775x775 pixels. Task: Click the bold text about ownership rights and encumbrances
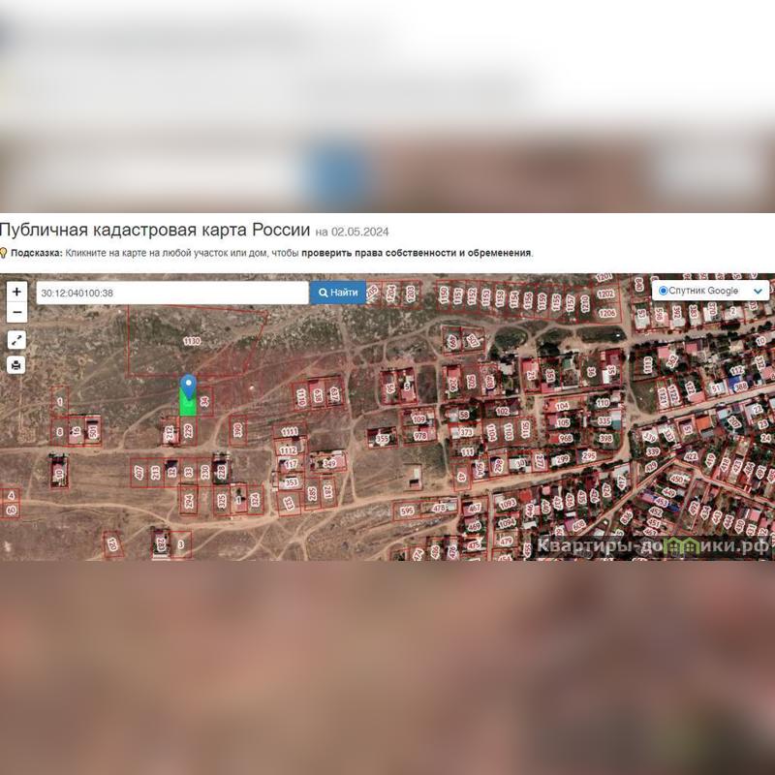click(417, 253)
